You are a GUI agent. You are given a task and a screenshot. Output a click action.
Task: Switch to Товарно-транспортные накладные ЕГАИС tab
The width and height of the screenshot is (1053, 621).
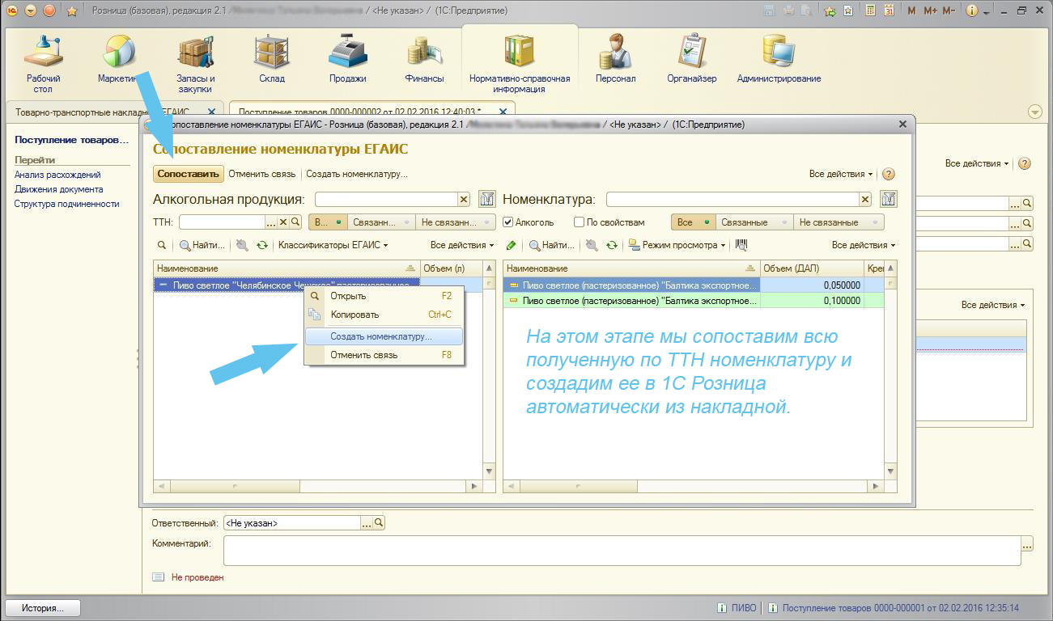coord(115,112)
